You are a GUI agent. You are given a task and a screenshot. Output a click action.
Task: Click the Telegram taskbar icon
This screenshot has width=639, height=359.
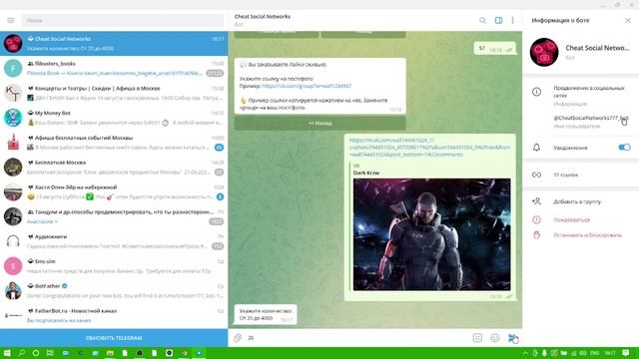tap(199, 353)
